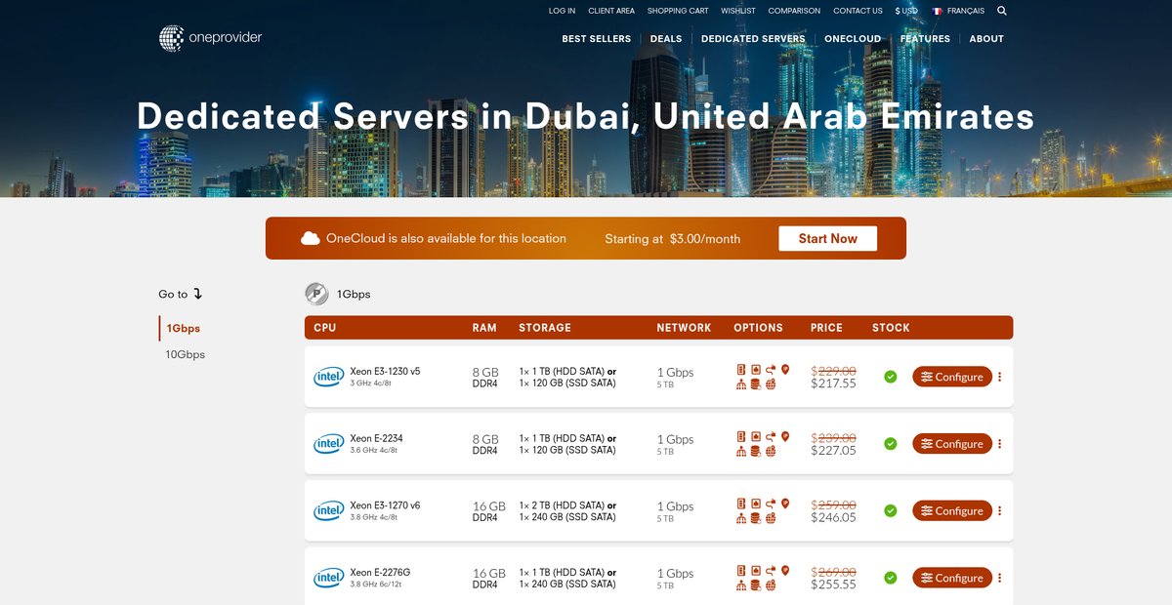The height and width of the screenshot is (605, 1172).
Task: Click the PRICE column header
Action: click(826, 328)
